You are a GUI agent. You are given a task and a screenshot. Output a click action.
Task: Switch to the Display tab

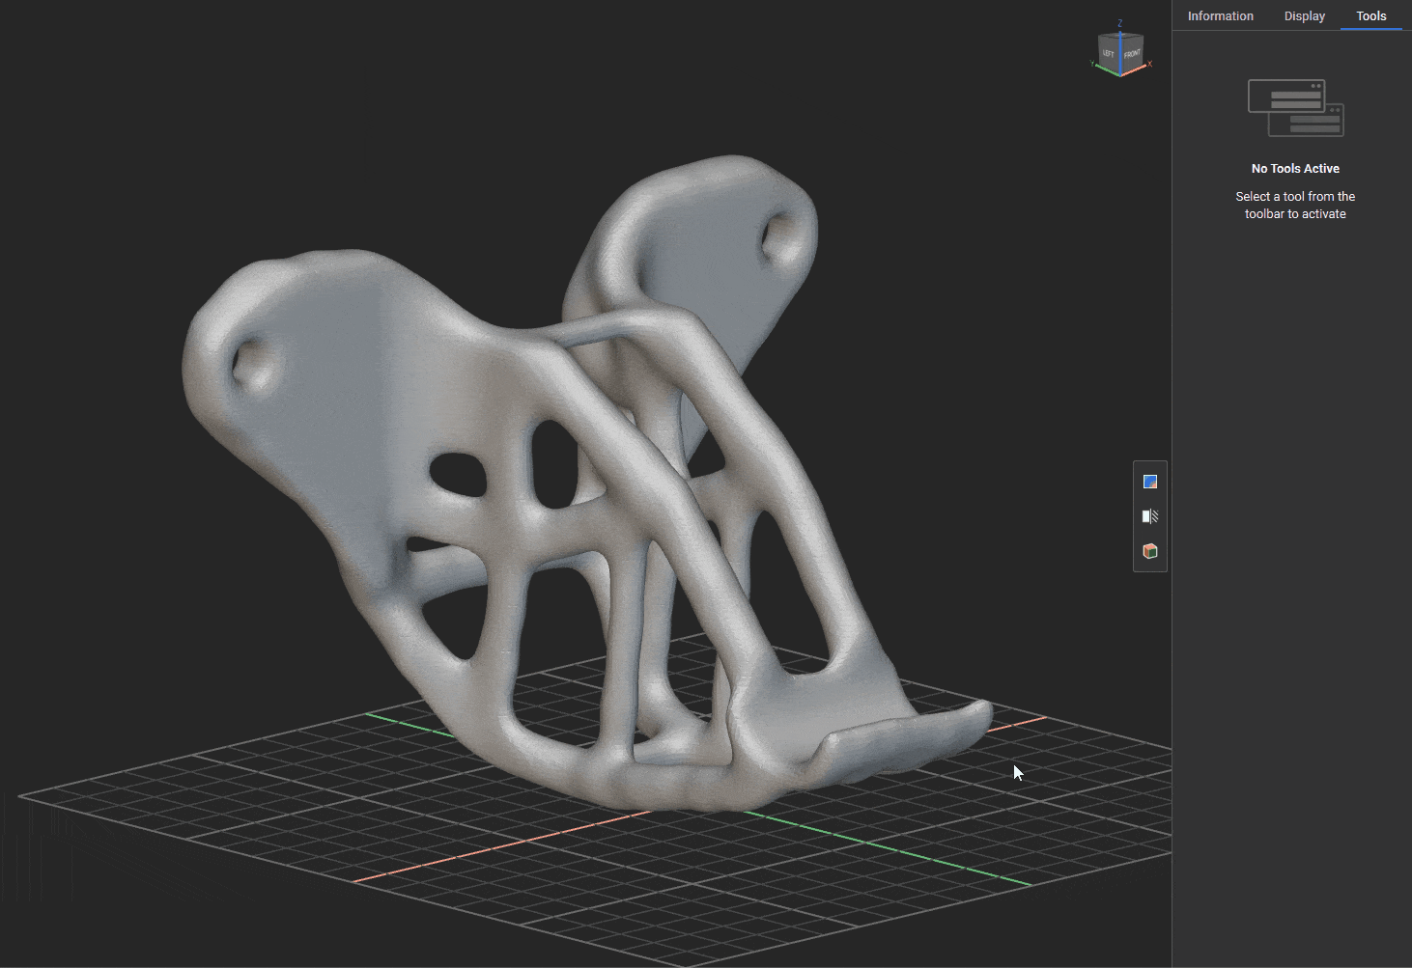tap(1304, 16)
